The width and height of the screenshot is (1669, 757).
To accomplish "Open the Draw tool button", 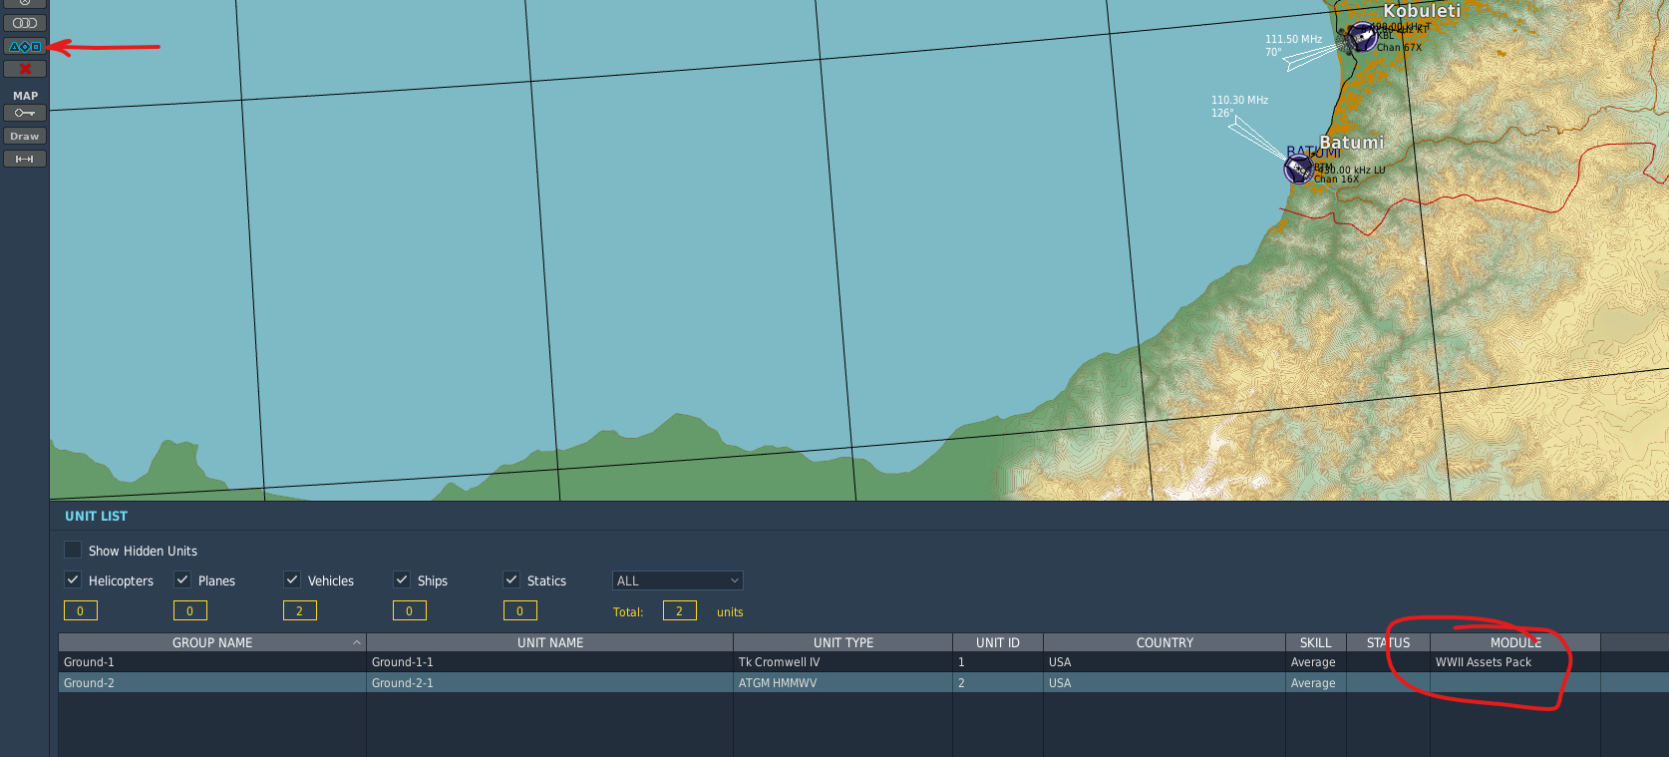I will 25,136.
